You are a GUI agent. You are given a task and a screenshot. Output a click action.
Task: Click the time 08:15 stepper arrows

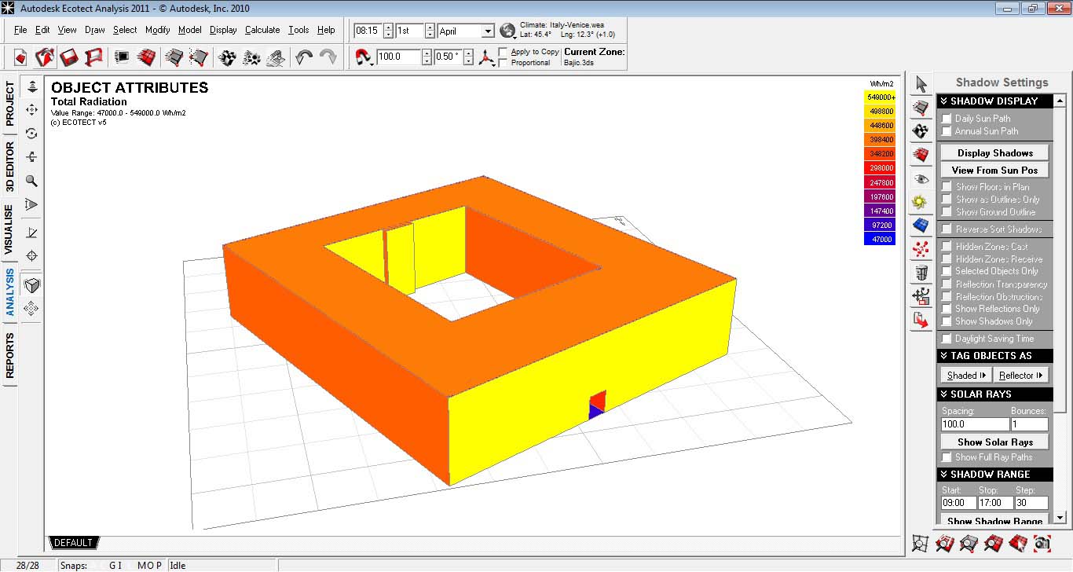[x=389, y=31]
